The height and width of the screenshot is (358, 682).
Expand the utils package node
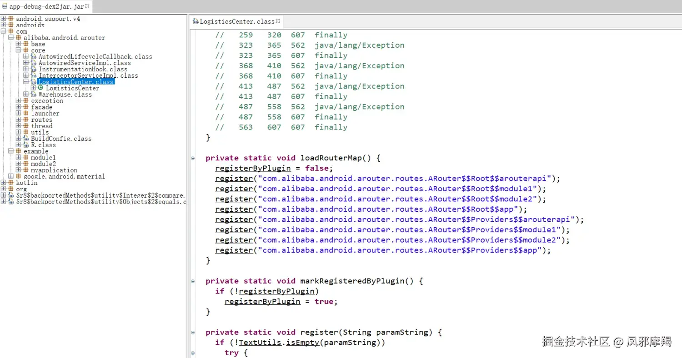pos(19,133)
